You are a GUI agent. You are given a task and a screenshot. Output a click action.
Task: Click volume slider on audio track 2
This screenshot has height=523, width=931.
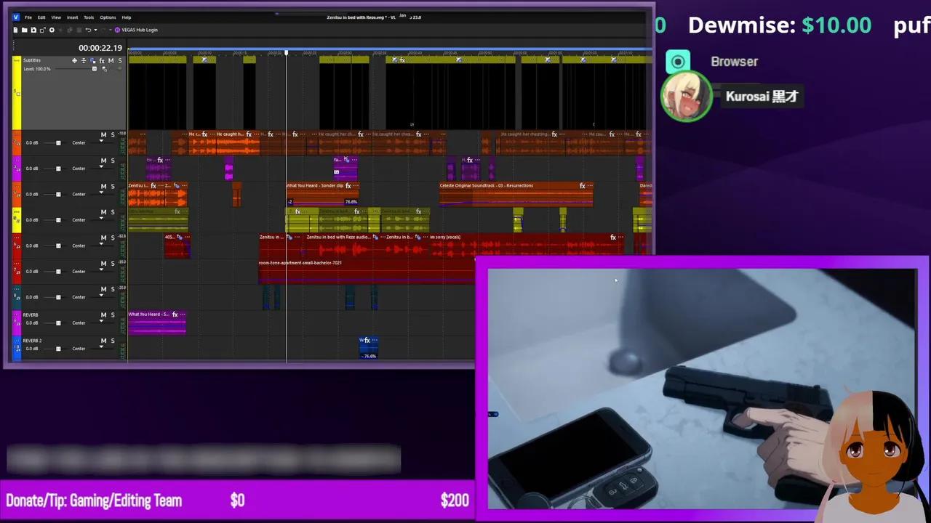[58, 142]
